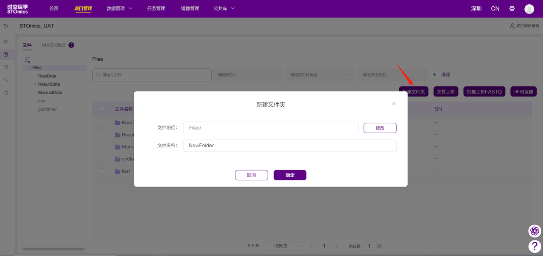Close the 新建文件夹 dialog with X

point(394,104)
